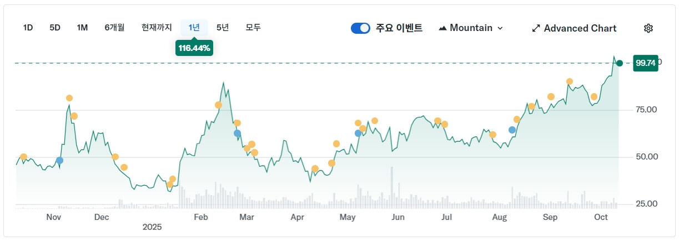This screenshot has width=679, height=241.
Task: Click the blue event dot in early May
Action: point(358,133)
